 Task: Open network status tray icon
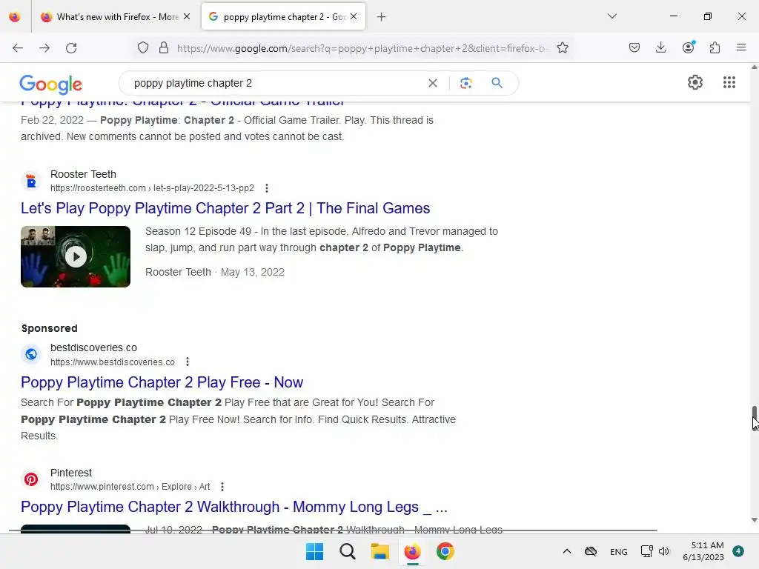pos(646,551)
